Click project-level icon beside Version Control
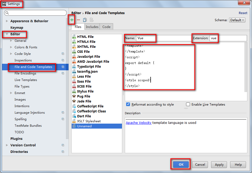Viewport: 252px width, 173px height. tap(63, 145)
